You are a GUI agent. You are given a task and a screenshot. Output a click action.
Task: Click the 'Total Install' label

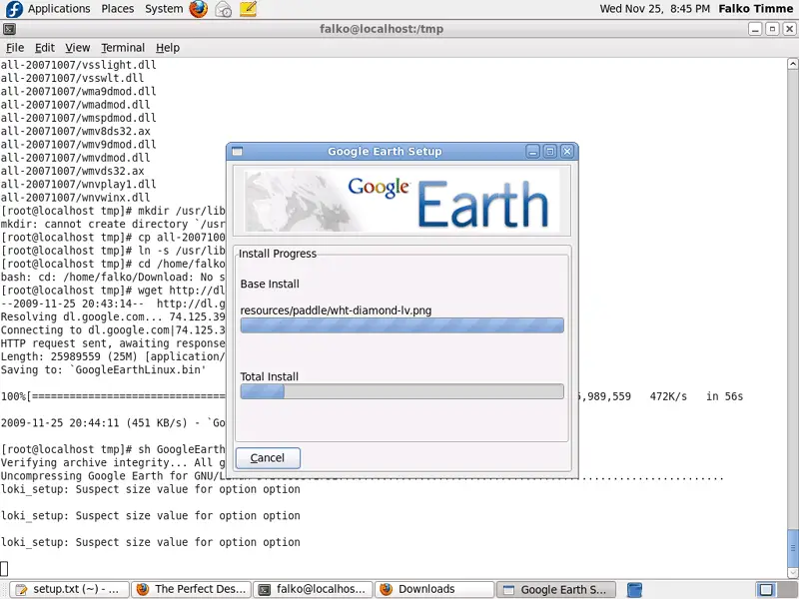(269, 377)
